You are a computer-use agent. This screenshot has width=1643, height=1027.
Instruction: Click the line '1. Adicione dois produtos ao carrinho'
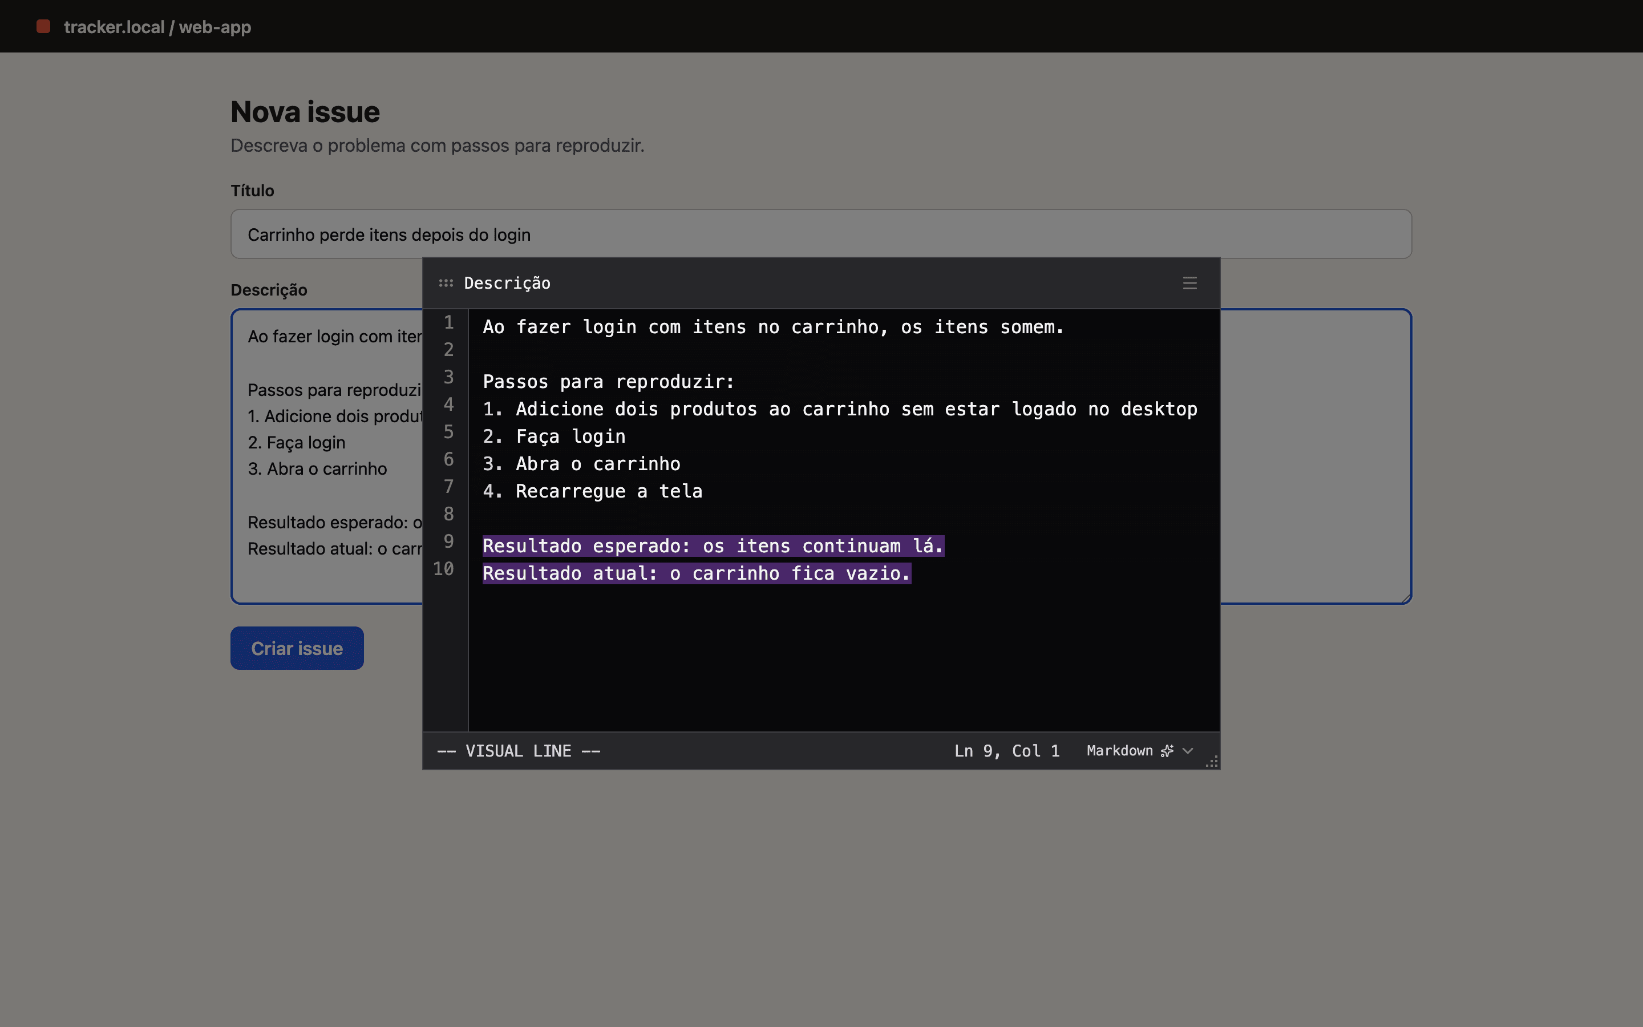840,409
